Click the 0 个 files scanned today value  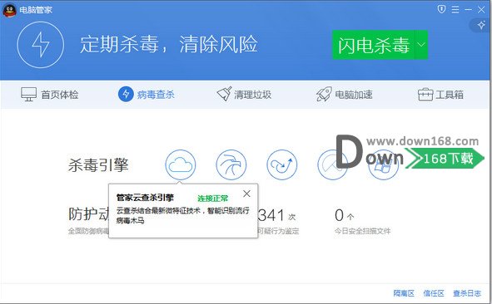point(344,215)
